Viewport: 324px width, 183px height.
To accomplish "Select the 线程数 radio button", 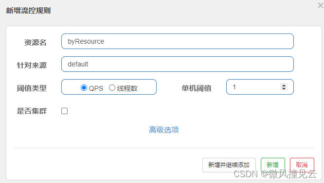I will click(112, 87).
